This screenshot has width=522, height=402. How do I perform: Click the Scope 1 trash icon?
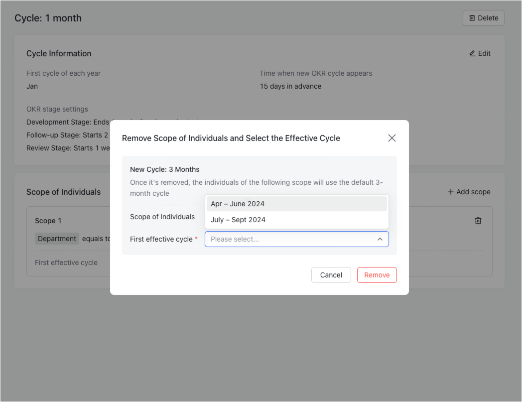coord(478,221)
